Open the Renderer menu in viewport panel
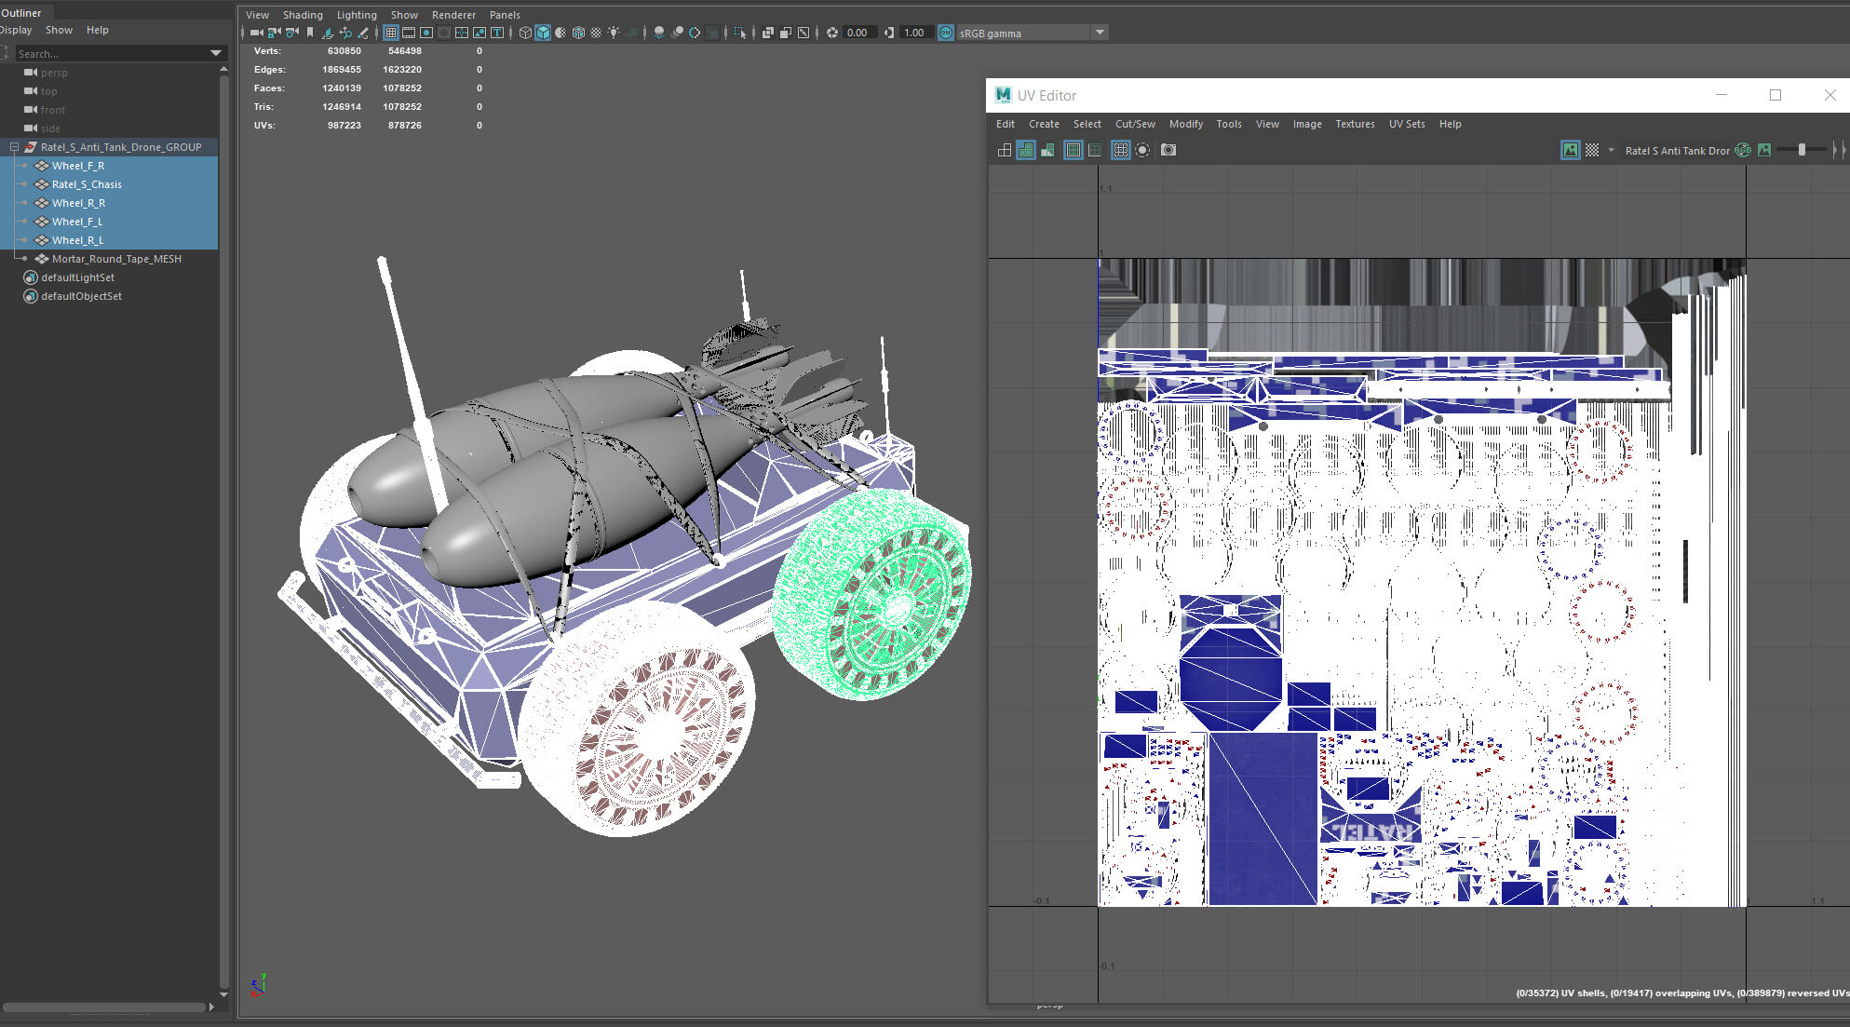This screenshot has width=1850, height=1027. (453, 15)
